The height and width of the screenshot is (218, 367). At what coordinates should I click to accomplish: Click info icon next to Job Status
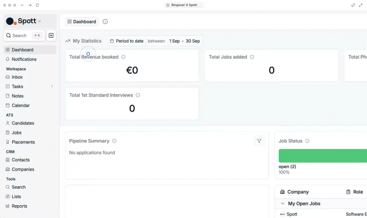point(307,141)
